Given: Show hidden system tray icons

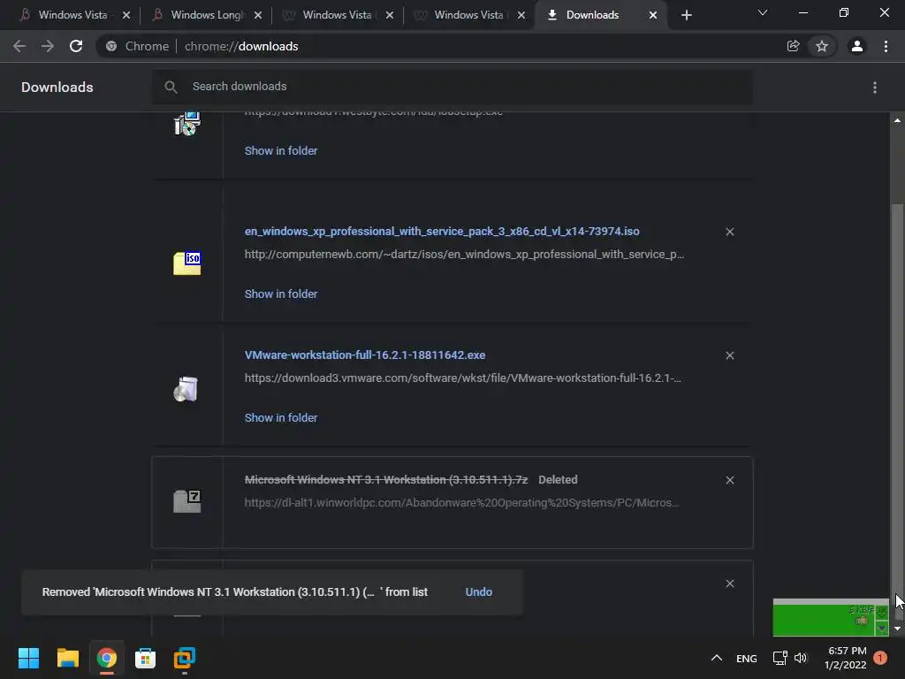Looking at the screenshot, I should pyautogui.click(x=716, y=658).
